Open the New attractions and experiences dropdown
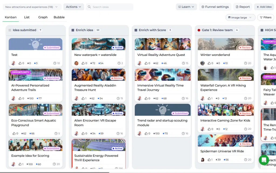Screen dimensions: 276x173 coord(32,7)
